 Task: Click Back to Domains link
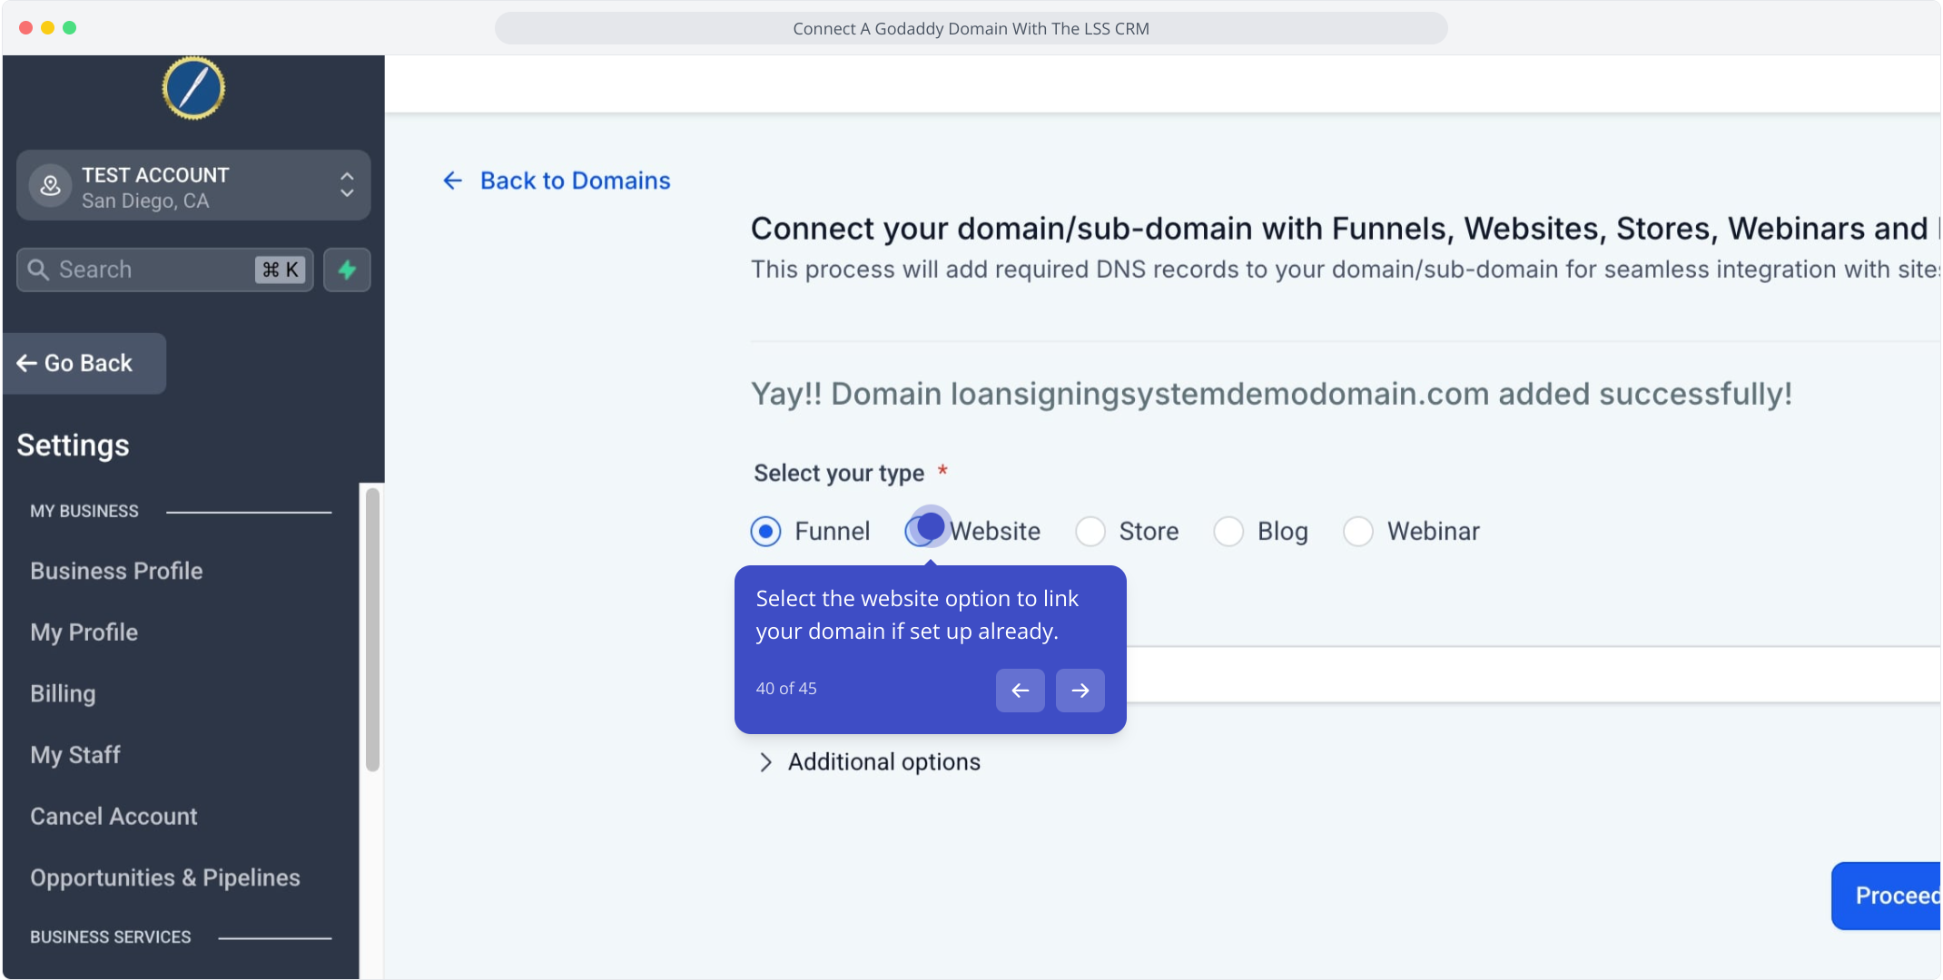point(575,181)
